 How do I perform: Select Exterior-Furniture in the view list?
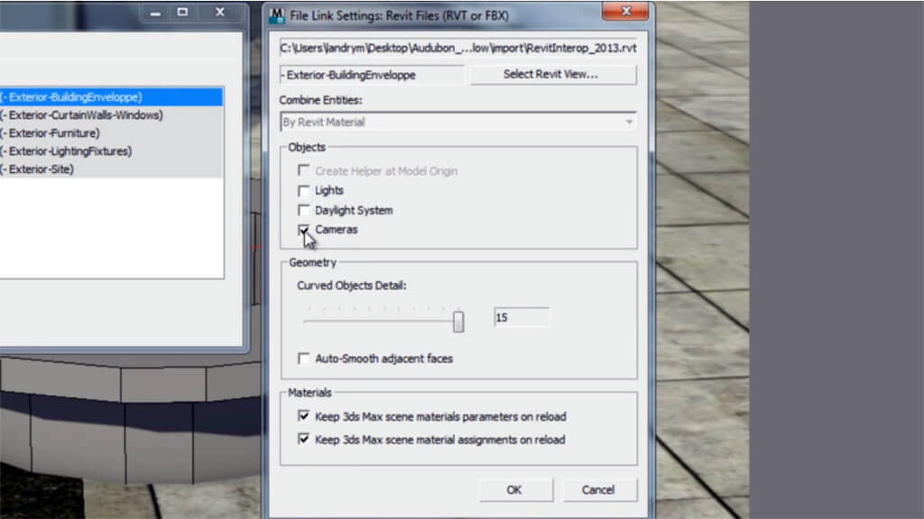tap(111, 133)
